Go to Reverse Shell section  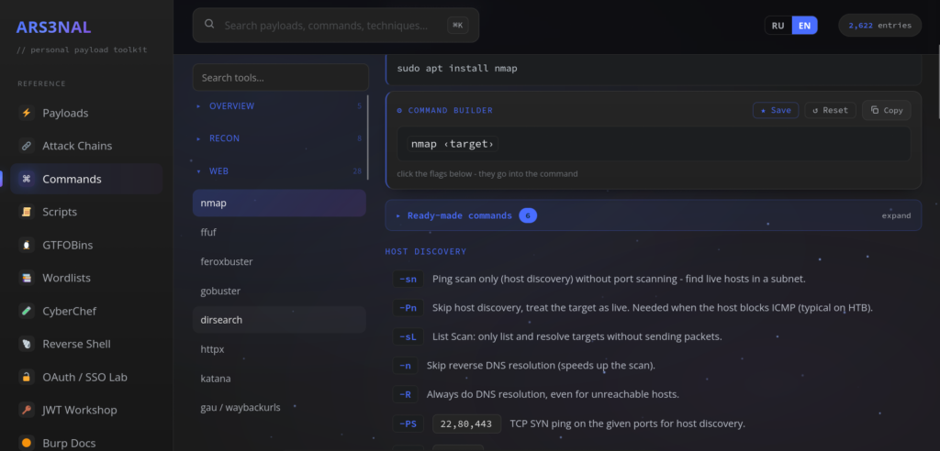[x=86, y=344]
